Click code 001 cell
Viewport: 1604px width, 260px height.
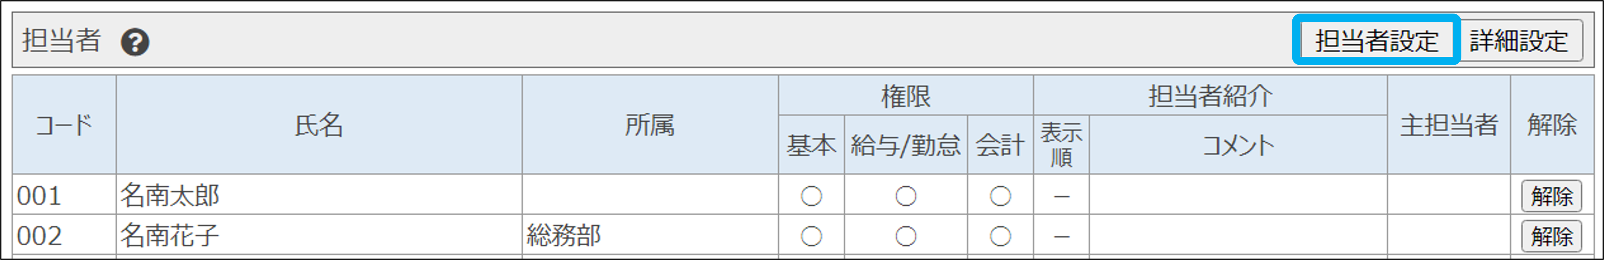38,196
